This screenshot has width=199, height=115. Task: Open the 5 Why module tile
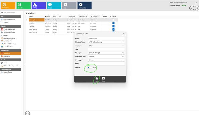point(39,6)
